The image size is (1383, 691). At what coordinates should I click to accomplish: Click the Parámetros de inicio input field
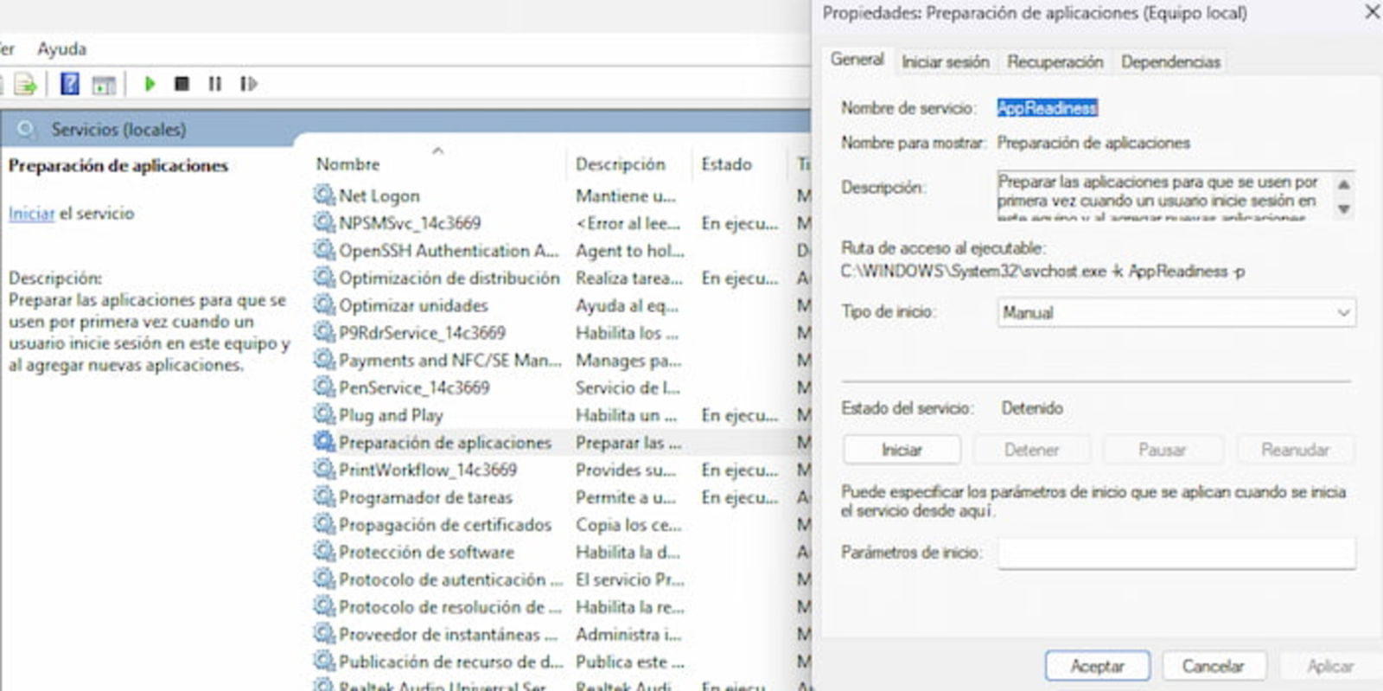[x=1176, y=553]
